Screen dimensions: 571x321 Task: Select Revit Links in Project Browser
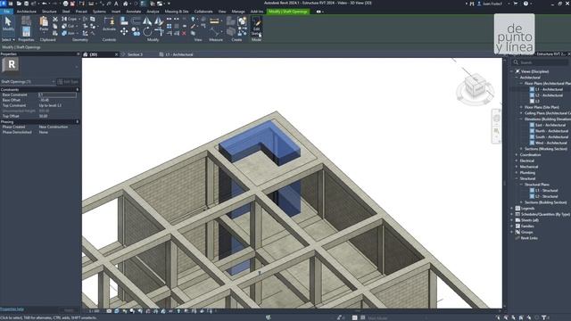point(529,238)
